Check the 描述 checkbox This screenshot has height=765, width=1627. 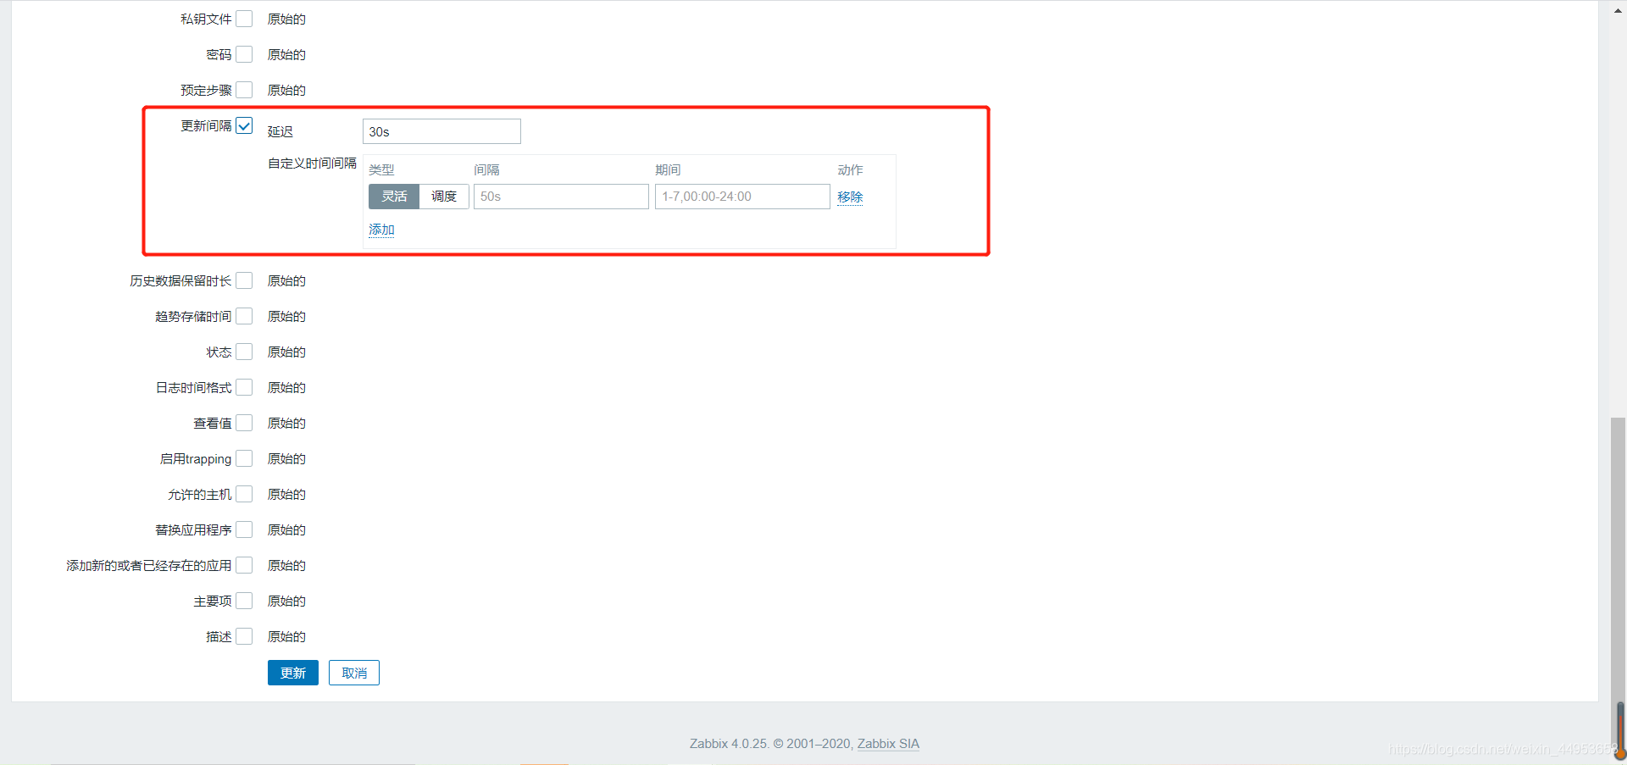pyautogui.click(x=244, y=636)
